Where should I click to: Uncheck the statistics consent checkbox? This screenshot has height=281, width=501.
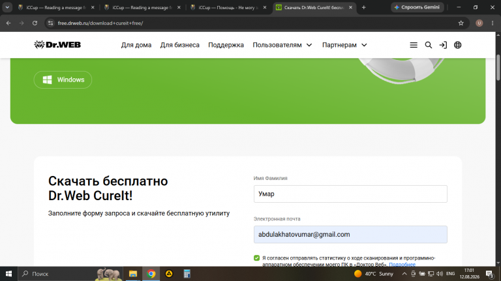pos(256,258)
